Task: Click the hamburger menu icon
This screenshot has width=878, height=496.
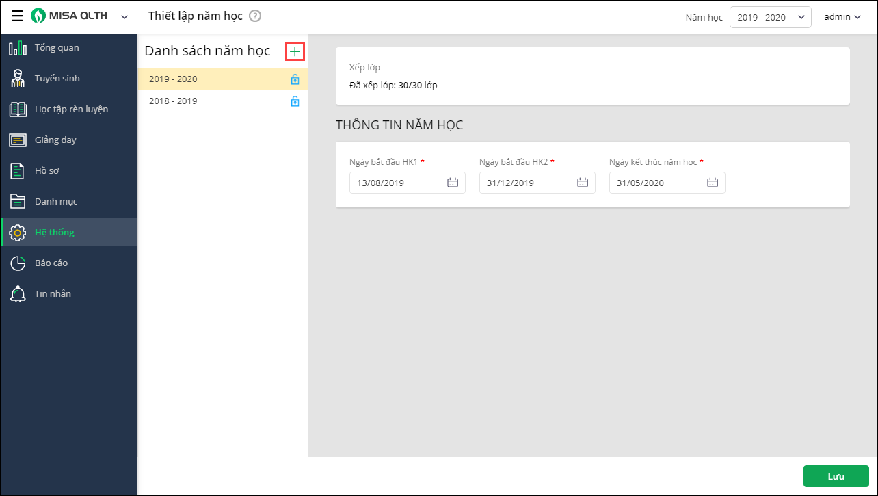Action: [x=17, y=16]
